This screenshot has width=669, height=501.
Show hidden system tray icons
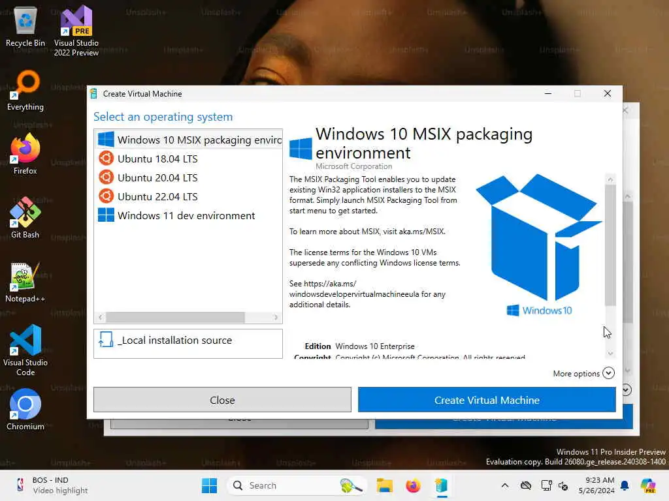click(x=505, y=485)
